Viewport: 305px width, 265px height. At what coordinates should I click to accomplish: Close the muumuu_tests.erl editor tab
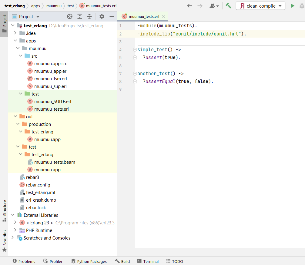pyautogui.click(x=163, y=17)
